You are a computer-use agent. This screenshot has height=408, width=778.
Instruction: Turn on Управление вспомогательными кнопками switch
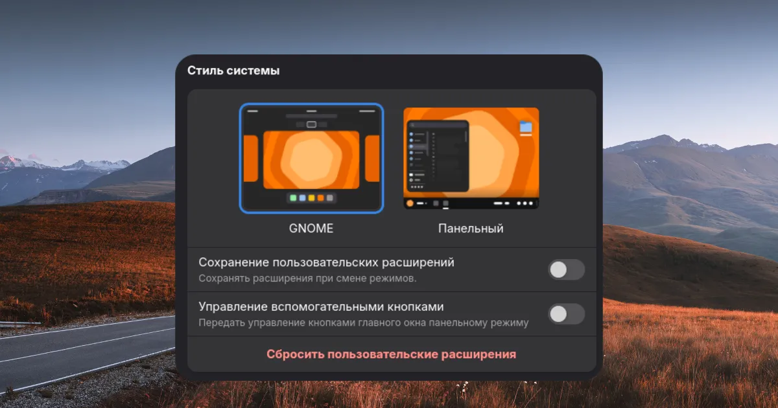tap(566, 314)
